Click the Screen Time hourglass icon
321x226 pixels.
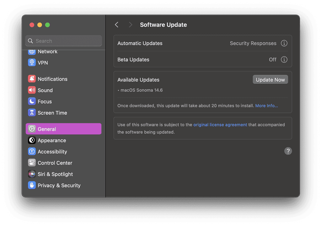point(32,113)
